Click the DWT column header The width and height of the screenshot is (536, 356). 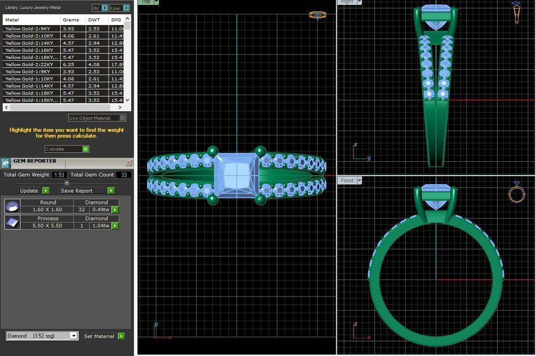tap(96, 20)
